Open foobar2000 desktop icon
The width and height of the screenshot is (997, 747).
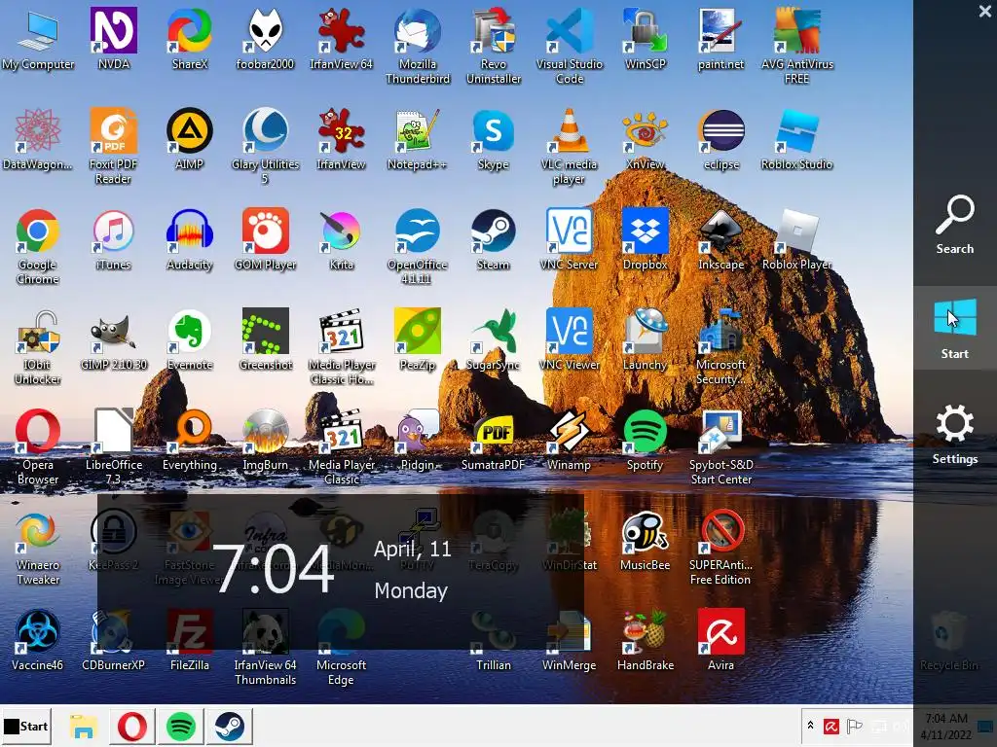[x=265, y=39]
